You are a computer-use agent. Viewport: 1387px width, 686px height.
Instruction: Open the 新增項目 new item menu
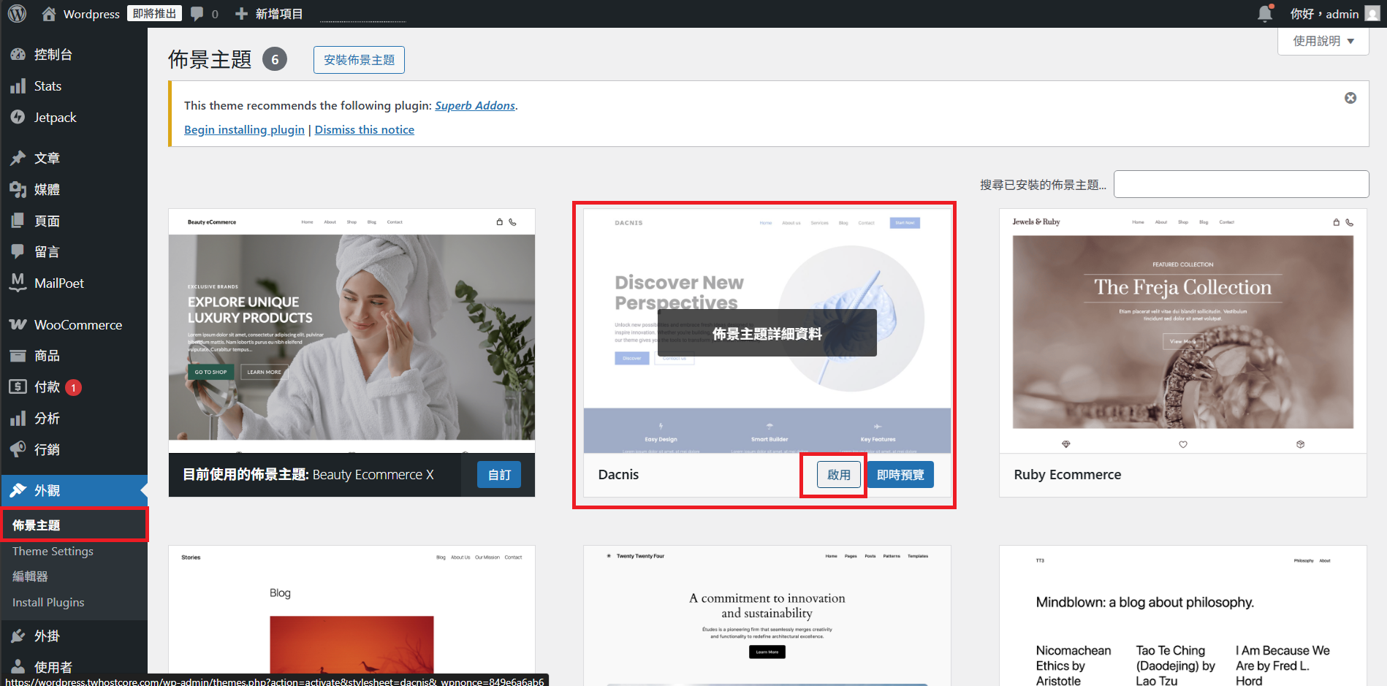click(x=270, y=14)
